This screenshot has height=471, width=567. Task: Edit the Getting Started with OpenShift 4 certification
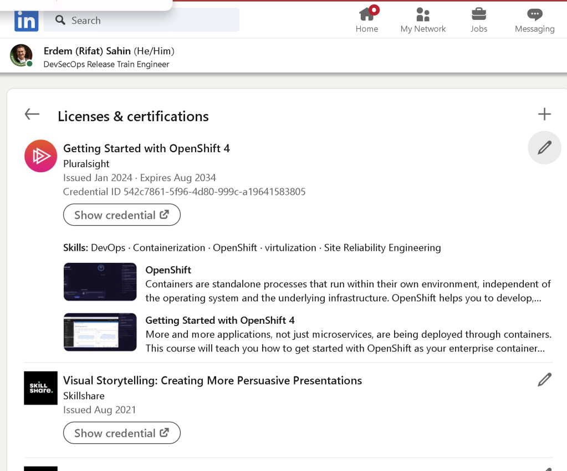544,147
